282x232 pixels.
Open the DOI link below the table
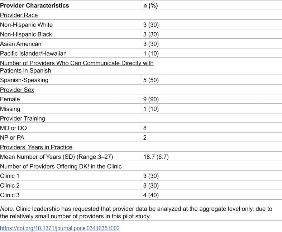click(60, 228)
